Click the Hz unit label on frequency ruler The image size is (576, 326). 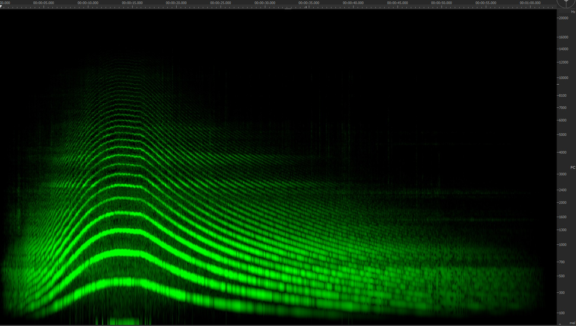pos(572,12)
